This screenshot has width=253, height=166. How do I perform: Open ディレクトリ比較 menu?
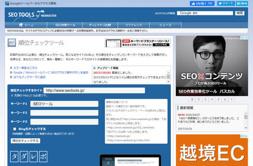coord(100,25)
